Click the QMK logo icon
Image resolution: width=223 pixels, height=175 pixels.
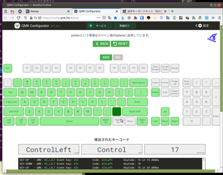(17, 26)
